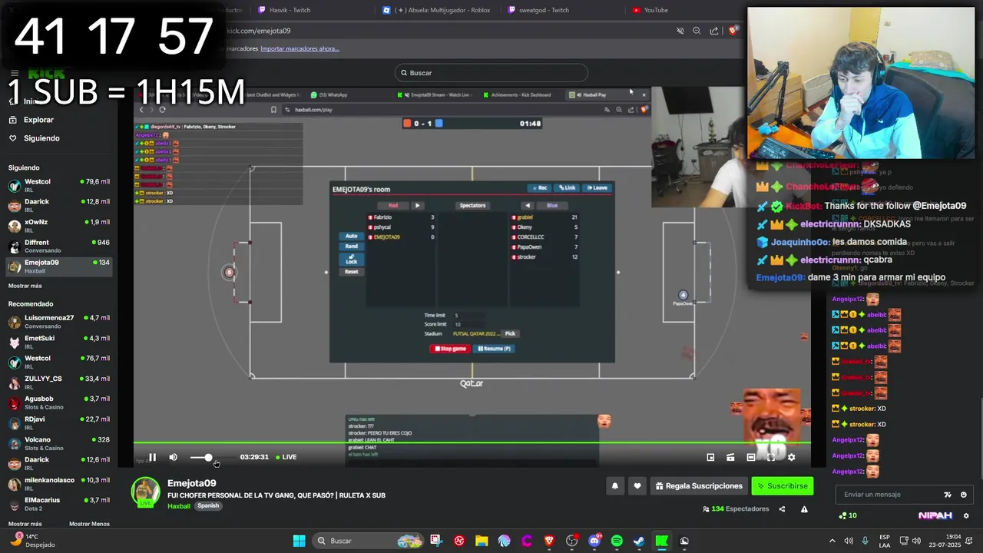
Task: Follow the channel with the heart button
Action: (x=637, y=485)
